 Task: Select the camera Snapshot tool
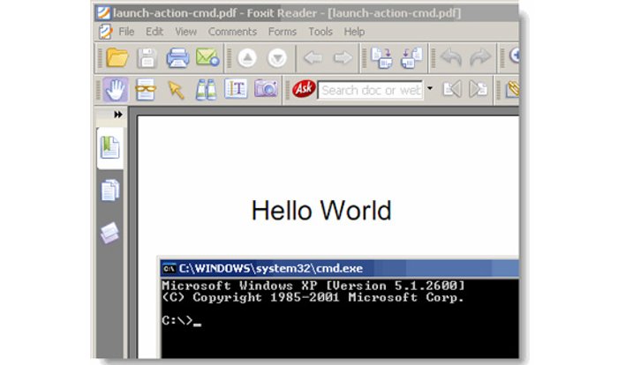[x=266, y=88]
